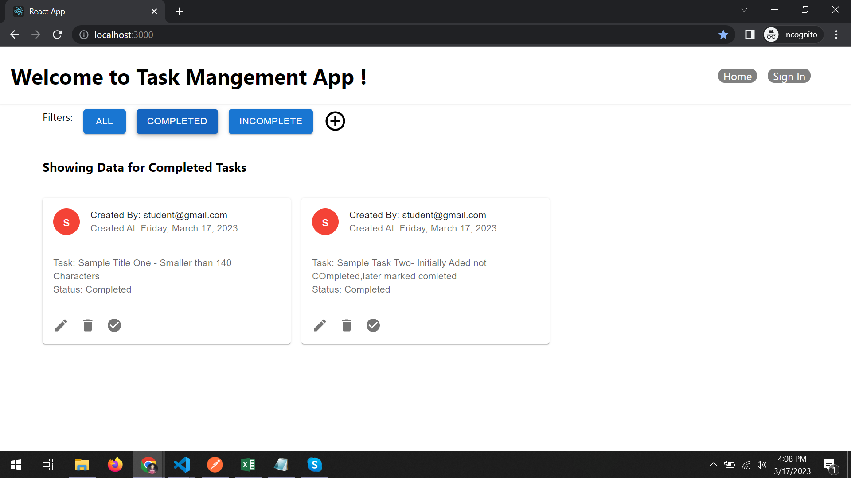Click the Sign In button
851x478 pixels.
tap(789, 76)
